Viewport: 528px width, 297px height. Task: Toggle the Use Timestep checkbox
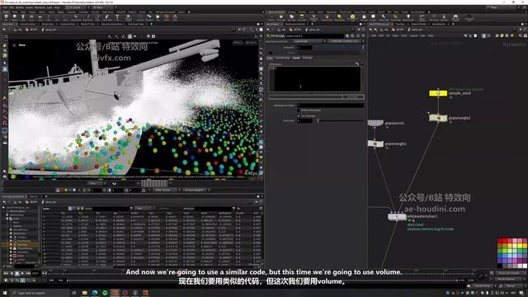[299, 115]
